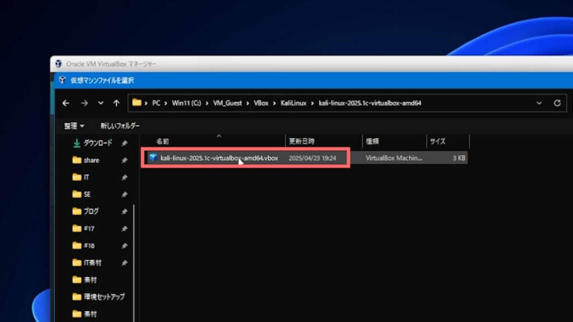Go to the VM_Guest breadcrumb folder
573x322 pixels.
tap(227, 103)
